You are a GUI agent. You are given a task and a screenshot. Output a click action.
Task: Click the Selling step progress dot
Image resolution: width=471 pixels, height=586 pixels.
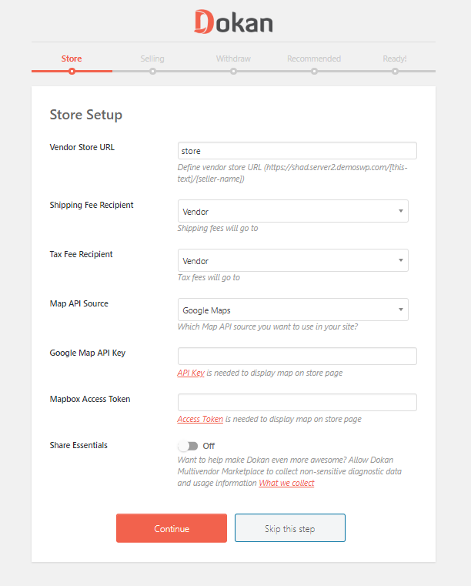point(152,71)
